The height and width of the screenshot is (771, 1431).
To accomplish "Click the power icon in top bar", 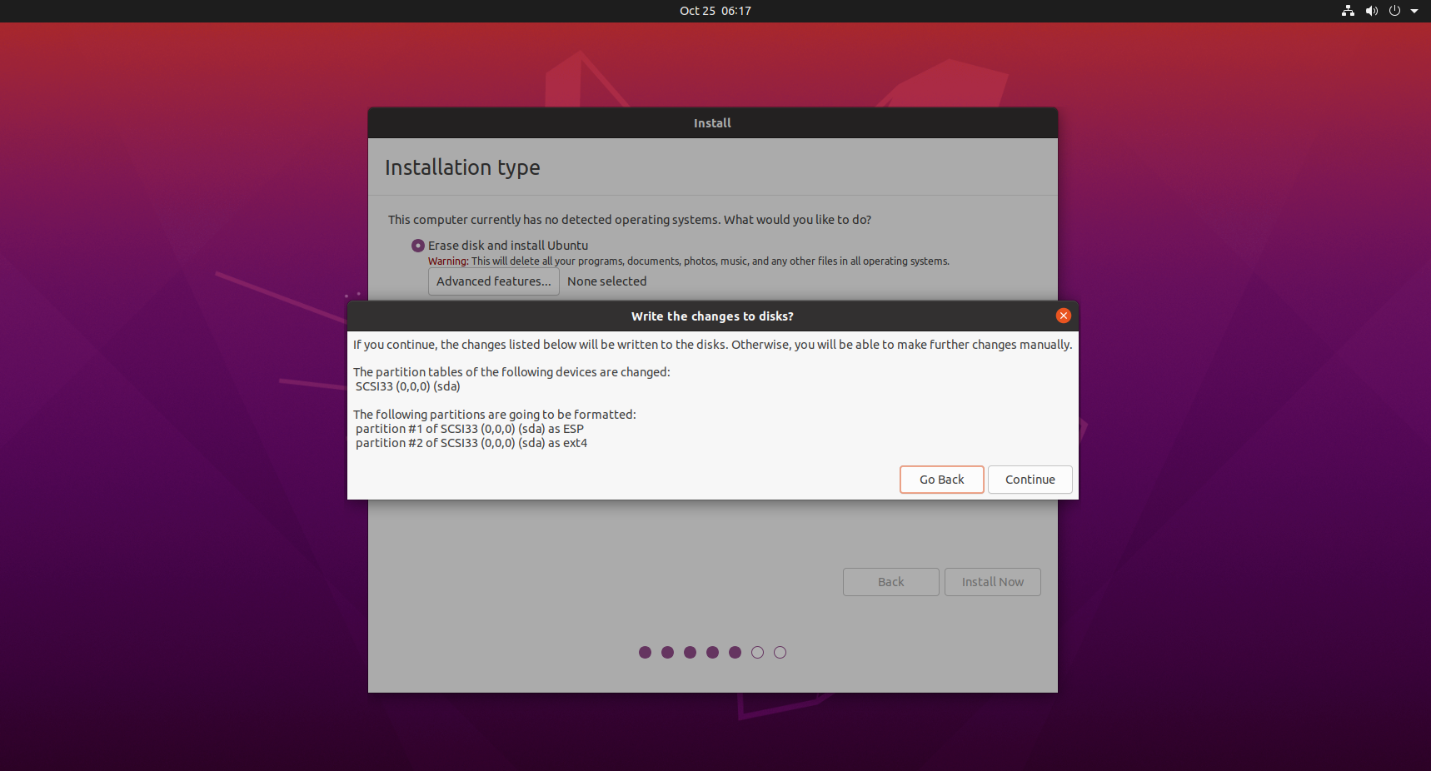I will [1394, 11].
